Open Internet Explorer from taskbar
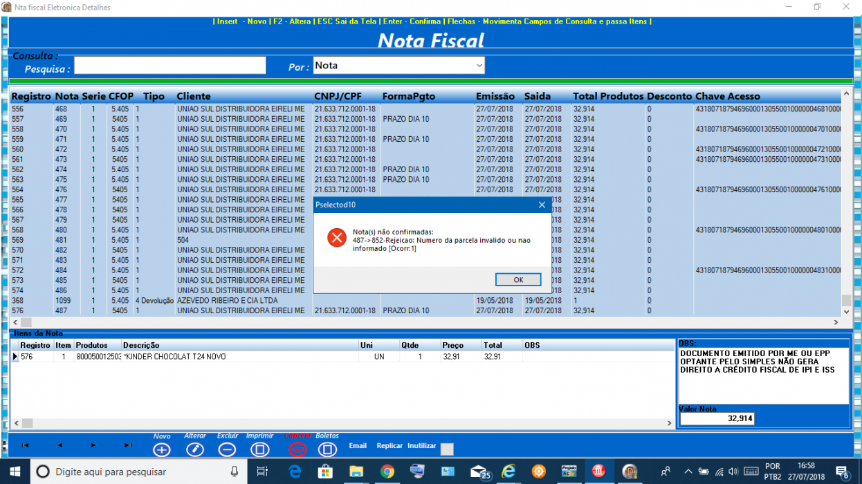This screenshot has width=862, height=484. pos(509,471)
